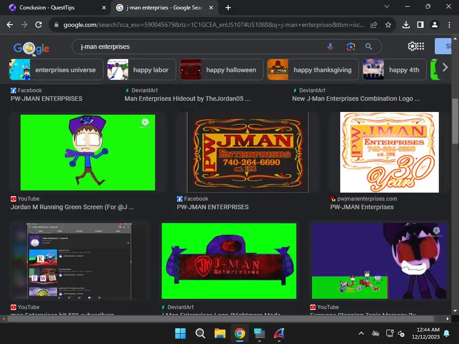Open 'Man Enterprises Hideout by TheJordan05' link
This screenshot has height=344, width=459.
point(187,99)
